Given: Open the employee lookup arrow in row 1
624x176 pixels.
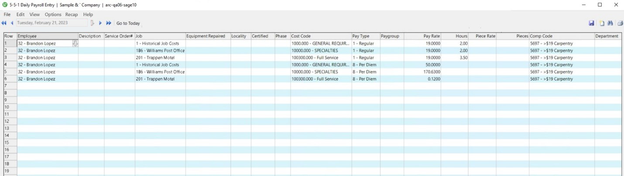Looking at the screenshot, I should 75,43.
